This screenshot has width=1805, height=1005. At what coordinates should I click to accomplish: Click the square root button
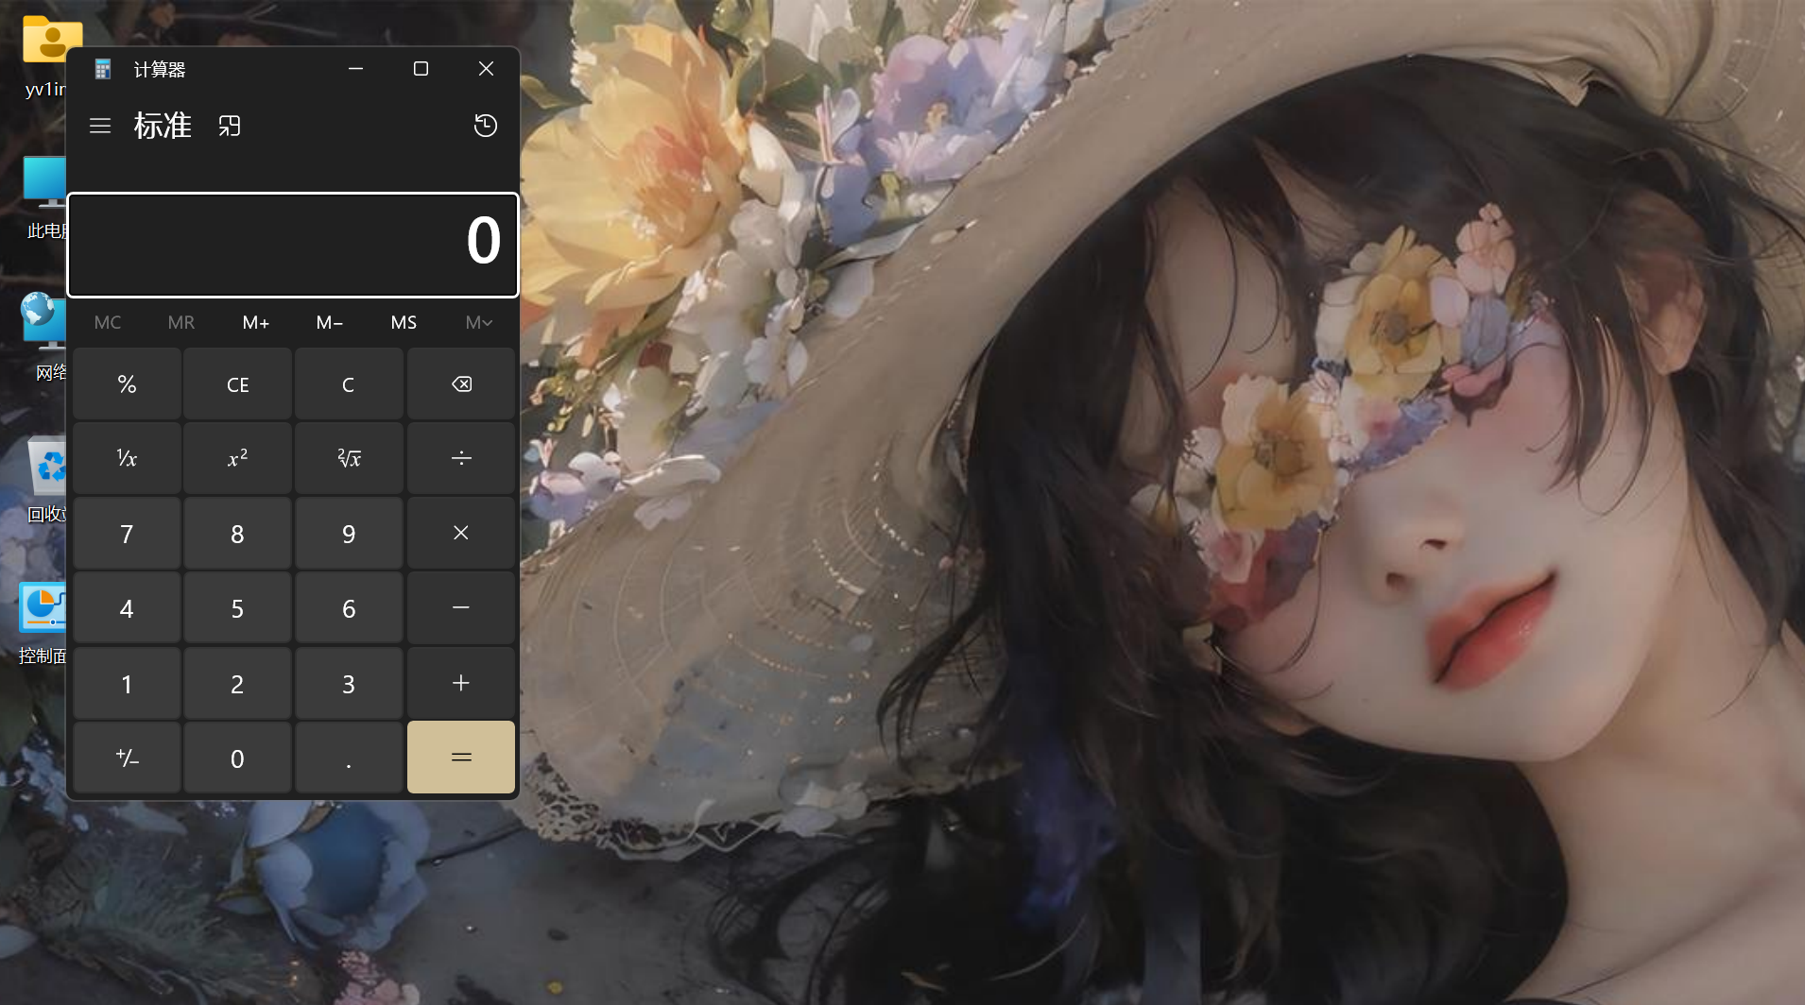click(x=349, y=459)
